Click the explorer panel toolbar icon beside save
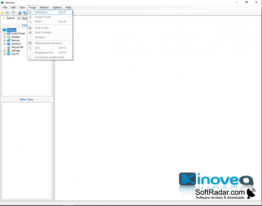Viewport: 262px width, 206px height. (x=13, y=13)
